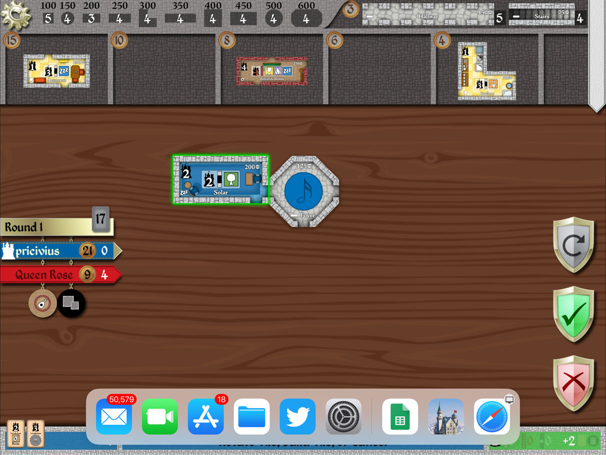The image size is (606, 455).
Task: Tap the 6 coin price marker
Action: tap(334, 39)
